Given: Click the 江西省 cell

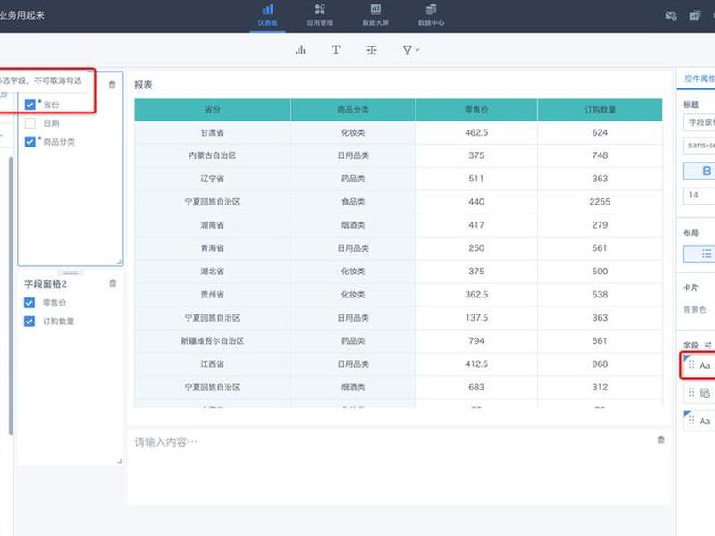Looking at the screenshot, I should pyautogui.click(x=212, y=364).
